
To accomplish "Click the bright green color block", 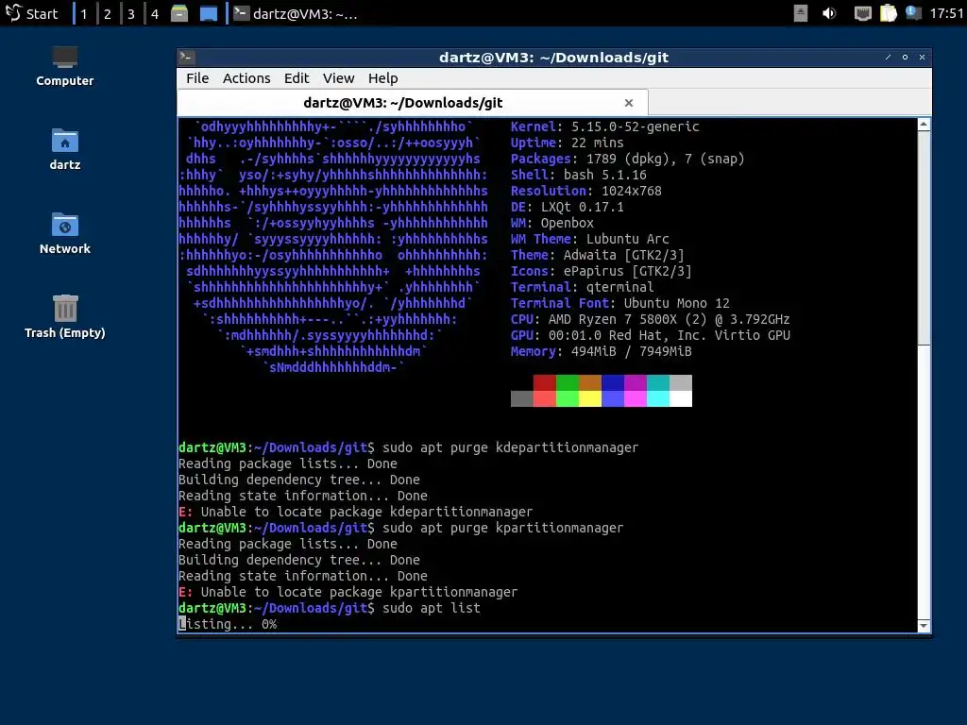I will click(x=568, y=399).
